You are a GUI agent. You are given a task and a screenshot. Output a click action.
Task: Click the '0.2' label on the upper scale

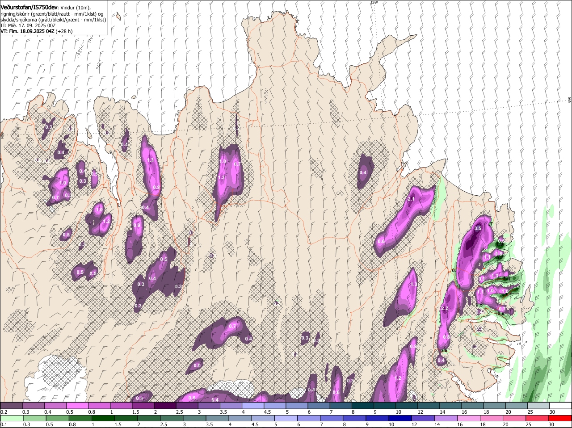click(x=4, y=412)
